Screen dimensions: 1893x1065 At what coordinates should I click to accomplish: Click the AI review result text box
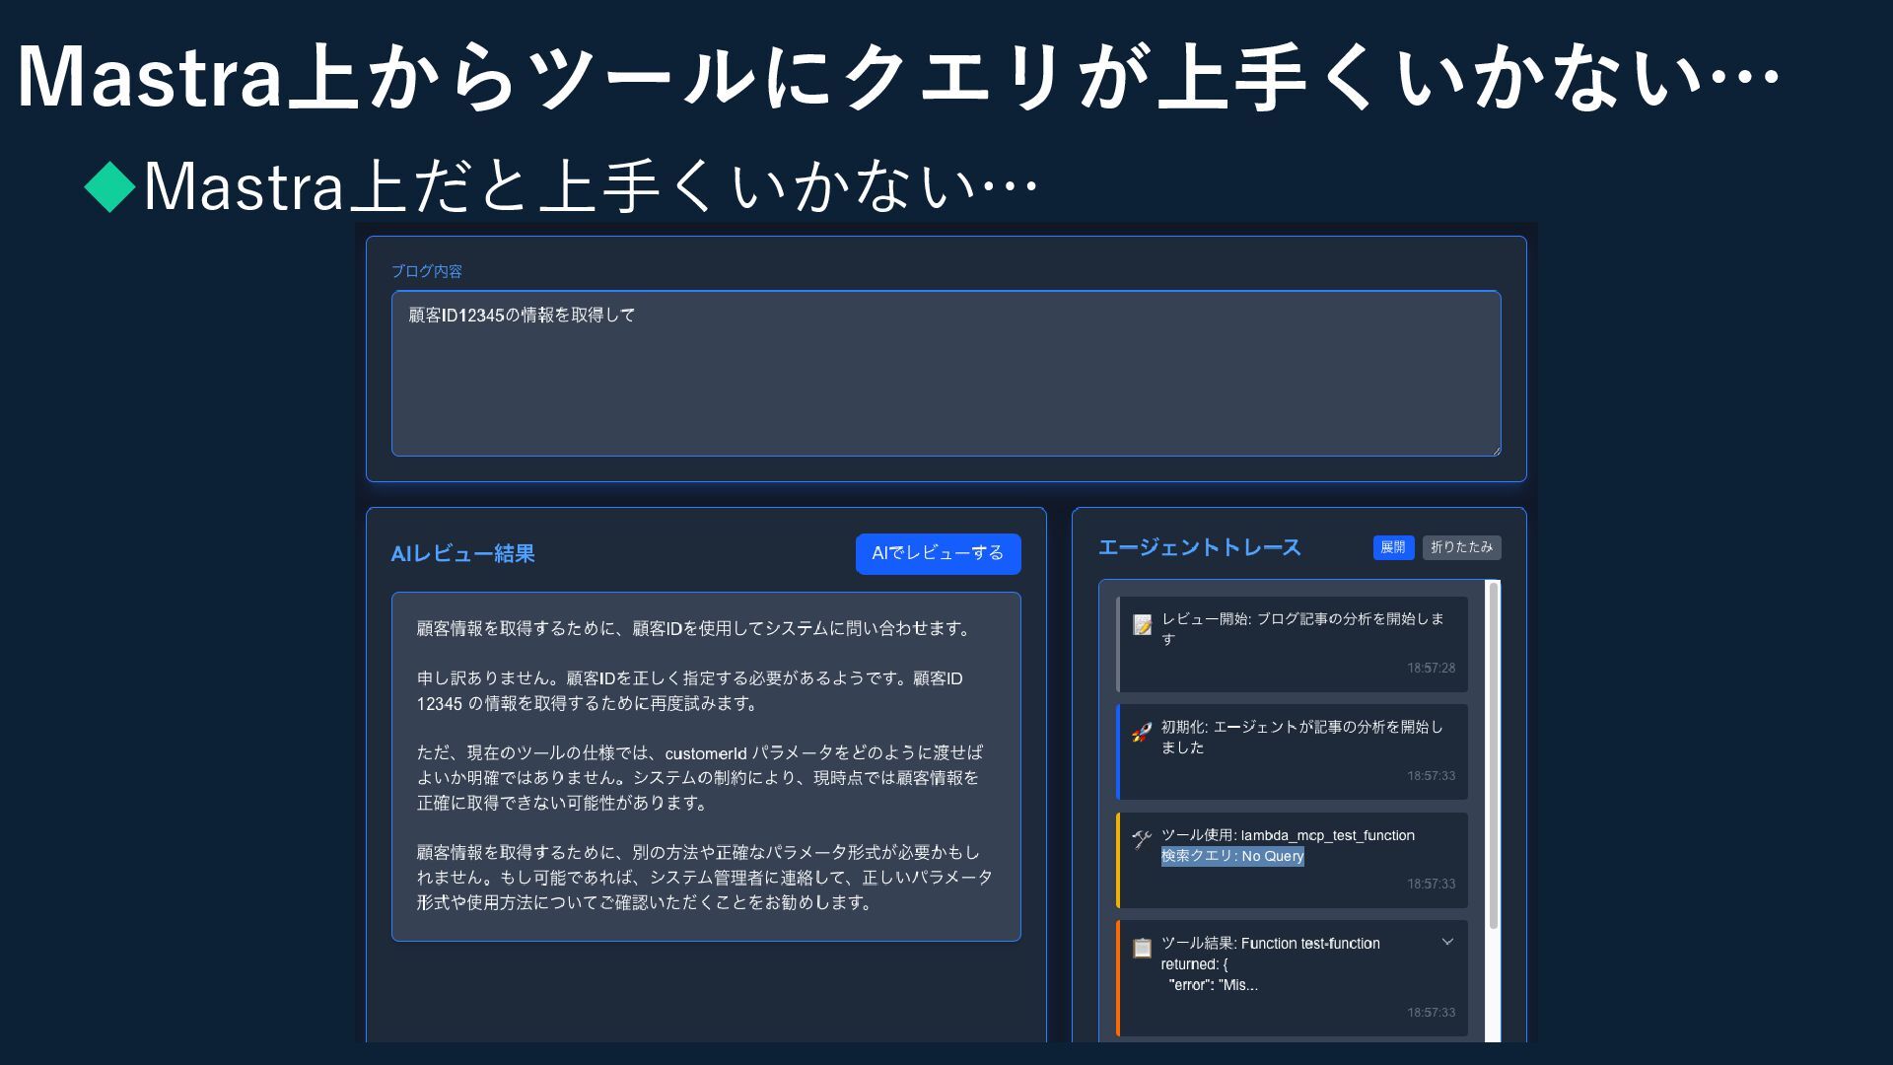click(705, 765)
